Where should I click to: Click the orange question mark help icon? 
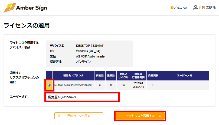(172, 8)
